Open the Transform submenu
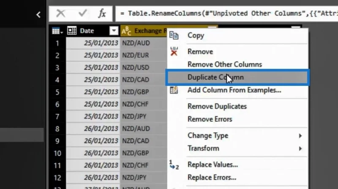Screen dimensions: 338x189 click(x=237, y=149)
